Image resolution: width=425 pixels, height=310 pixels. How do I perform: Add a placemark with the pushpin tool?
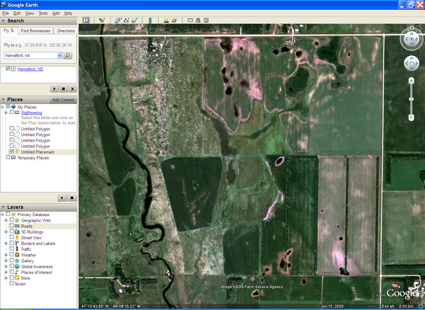[102, 20]
